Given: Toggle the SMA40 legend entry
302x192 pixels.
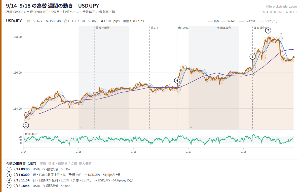Looking at the screenshot, I should pyautogui.click(x=228, y=21).
